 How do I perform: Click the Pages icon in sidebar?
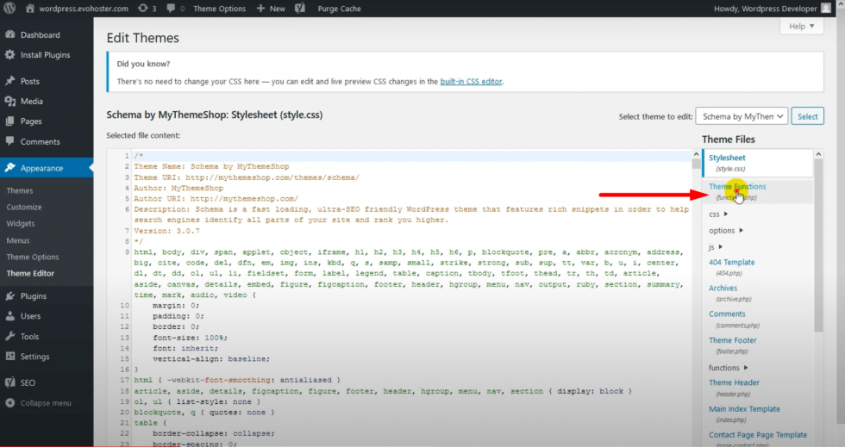click(x=10, y=121)
